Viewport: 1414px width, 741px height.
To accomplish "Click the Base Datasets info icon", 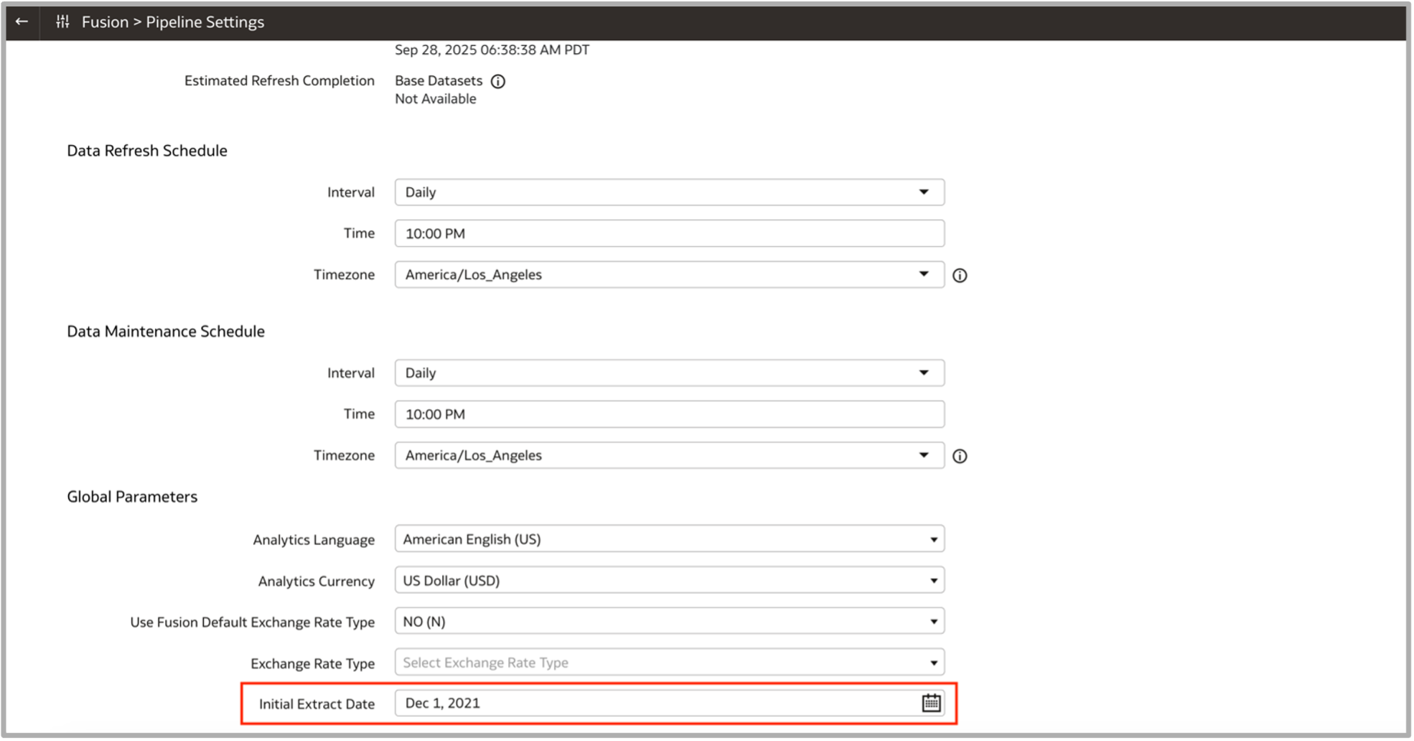I will (x=497, y=81).
